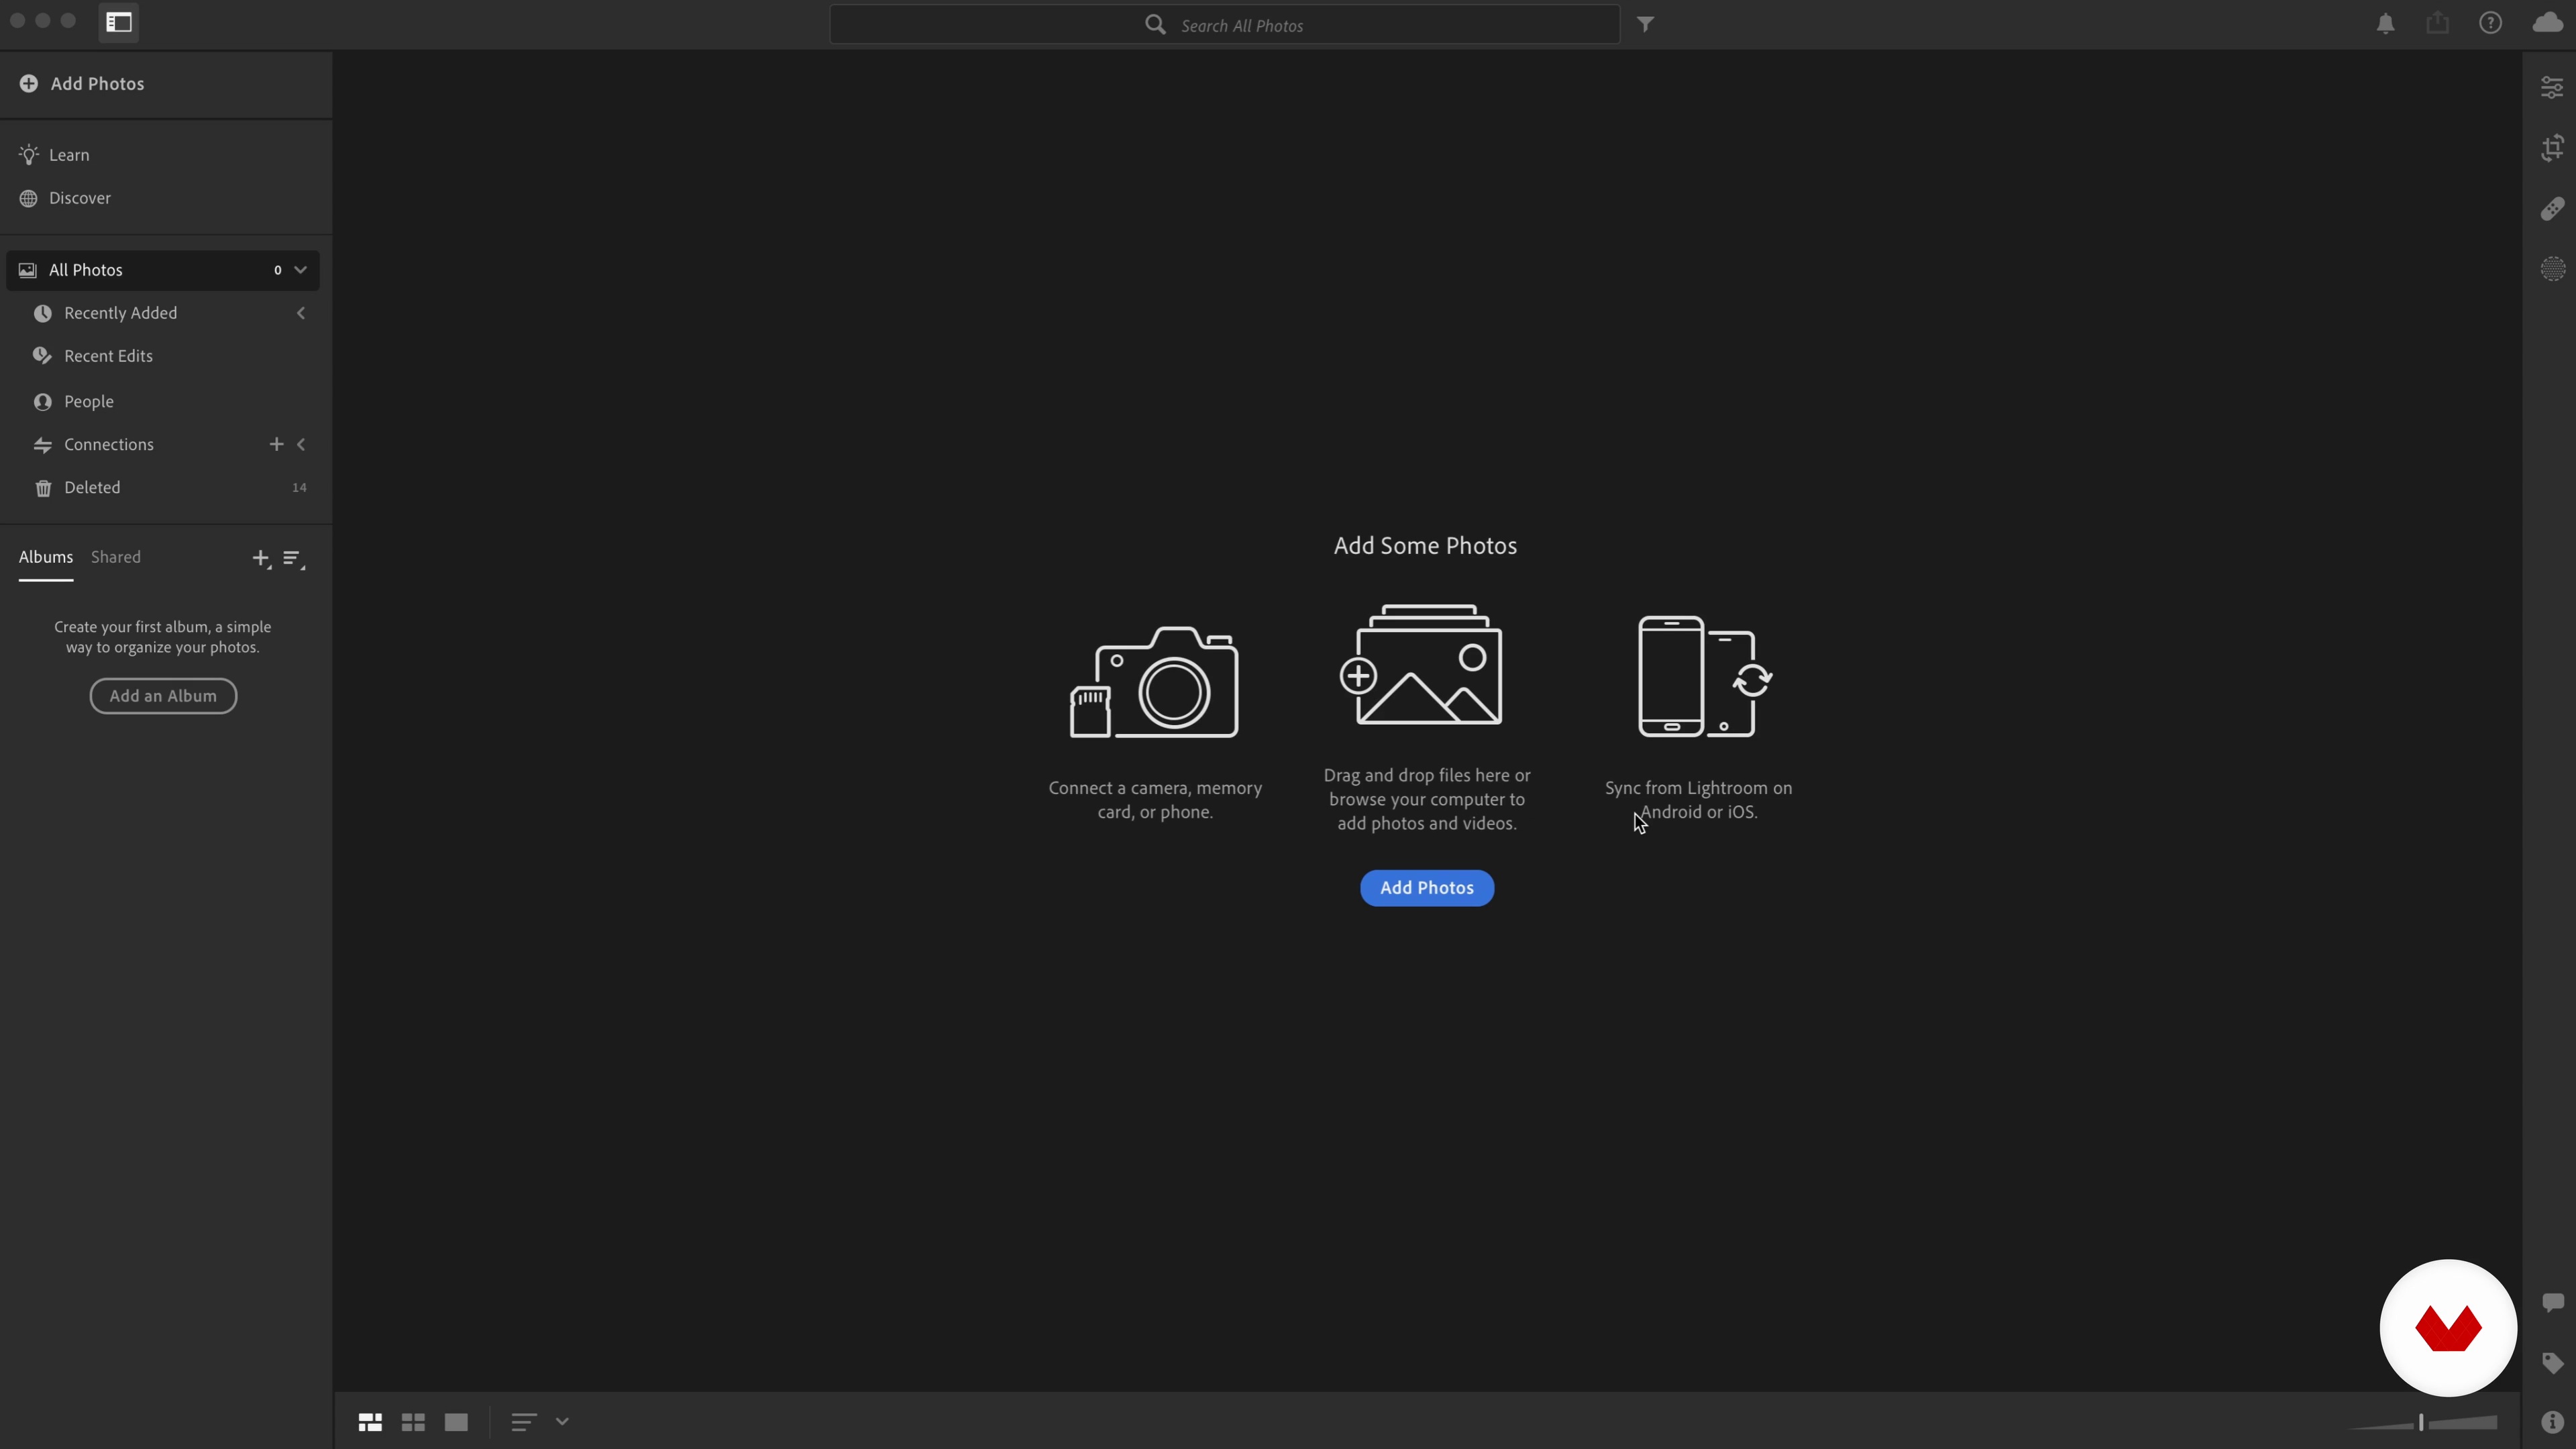The height and width of the screenshot is (1449, 2576).
Task: Click the Search All Photos field
Action: tap(1225, 25)
